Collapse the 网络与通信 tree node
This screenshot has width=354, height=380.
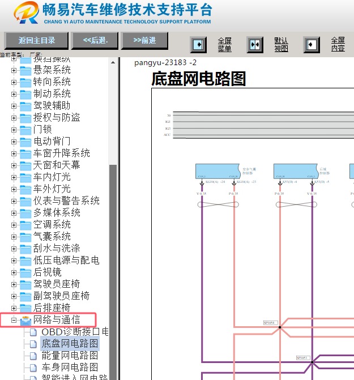[x=14, y=320]
